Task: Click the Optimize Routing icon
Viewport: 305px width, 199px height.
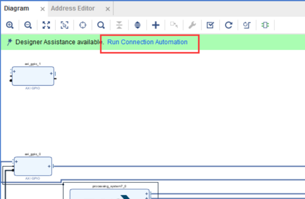Action: click(247, 25)
